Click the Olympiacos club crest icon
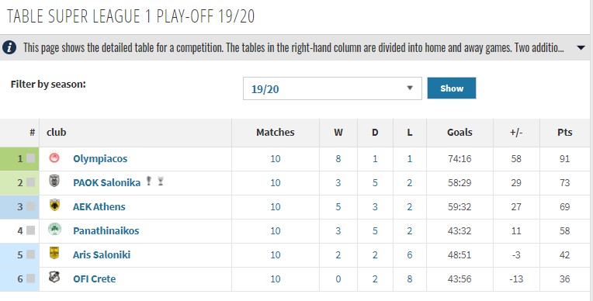 pyautogui.click(x=54, y=157)
